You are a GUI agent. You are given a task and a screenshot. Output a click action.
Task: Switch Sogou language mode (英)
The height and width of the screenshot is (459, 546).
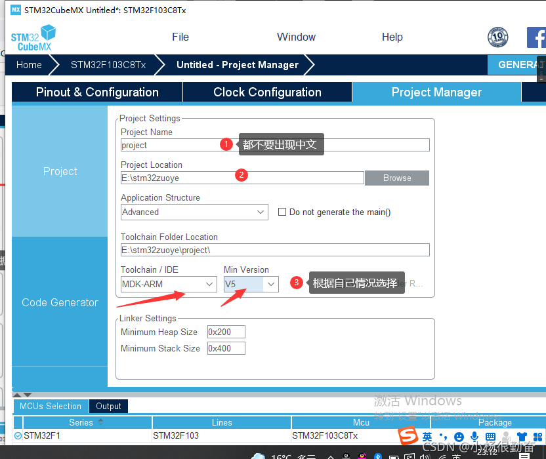pyautogui.click(x=427, y=437)
